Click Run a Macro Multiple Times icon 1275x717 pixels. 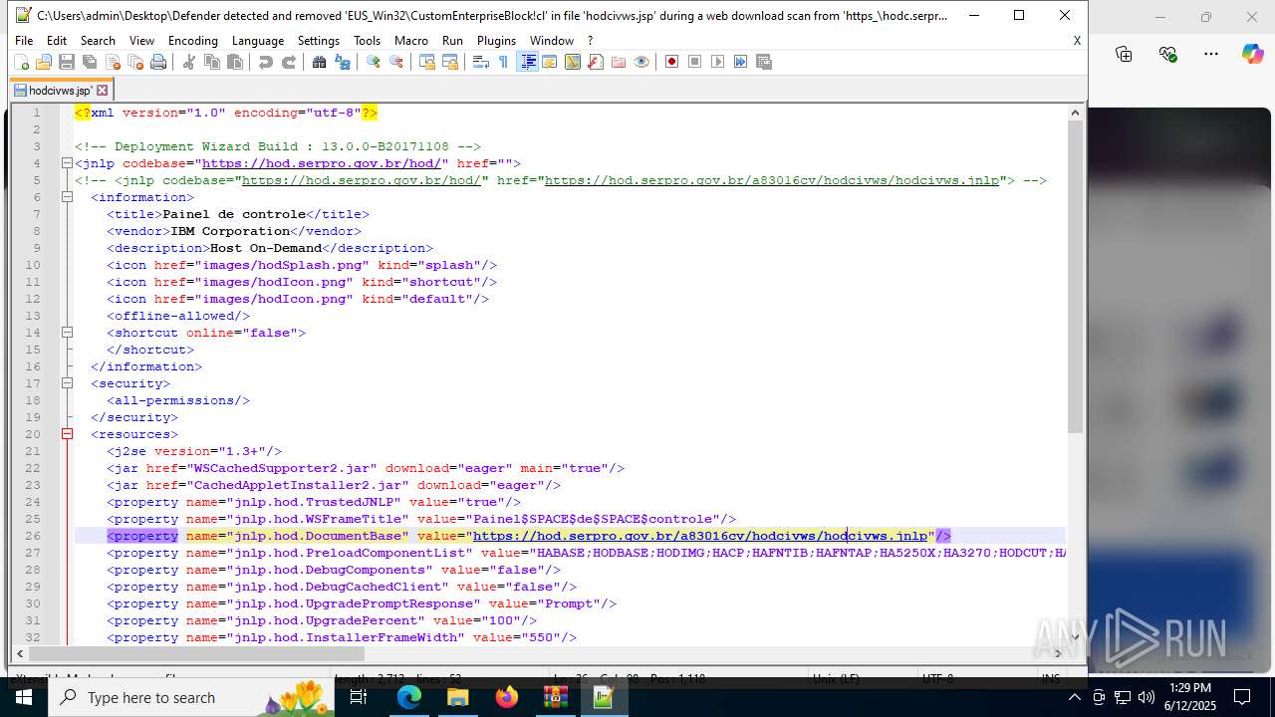click(x=741, y=62)
